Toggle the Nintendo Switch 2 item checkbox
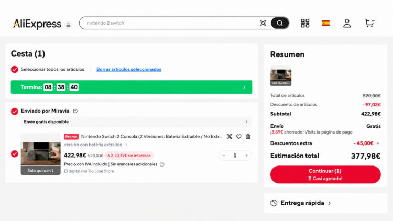Screen dimensions: 393x221 click(x=15, y=154)
